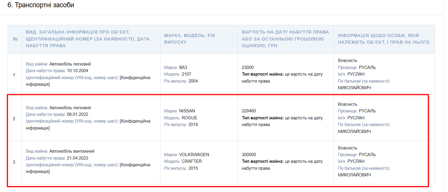
Task: Select the CRAFTER model value
Action: (192, 161)
